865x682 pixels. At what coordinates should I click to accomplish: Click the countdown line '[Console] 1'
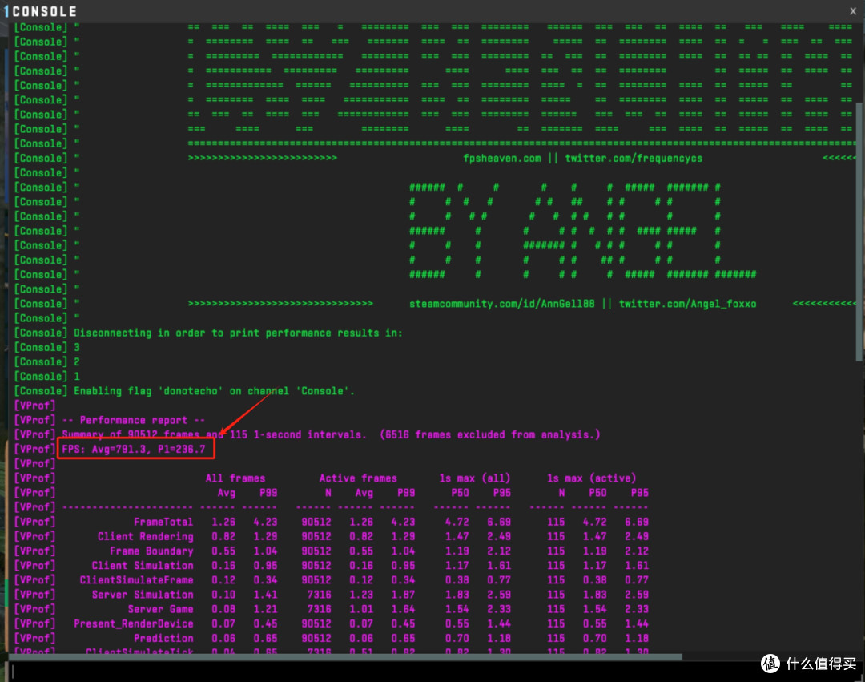47,377
